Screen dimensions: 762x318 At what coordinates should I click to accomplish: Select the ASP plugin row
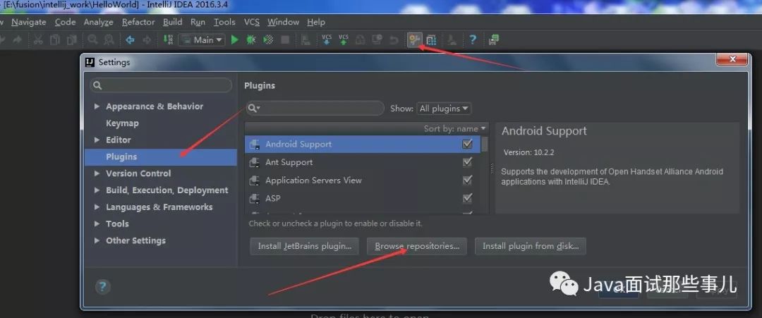(x=363, y=198)
